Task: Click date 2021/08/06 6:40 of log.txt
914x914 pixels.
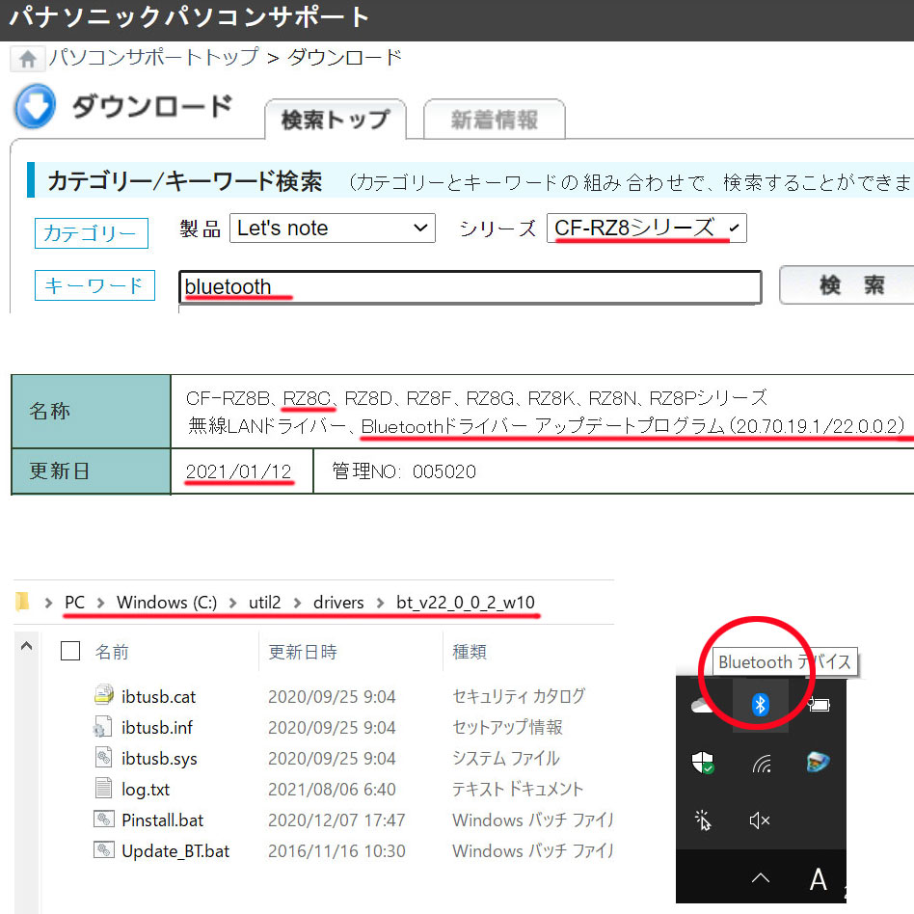Action: (332, 790)
